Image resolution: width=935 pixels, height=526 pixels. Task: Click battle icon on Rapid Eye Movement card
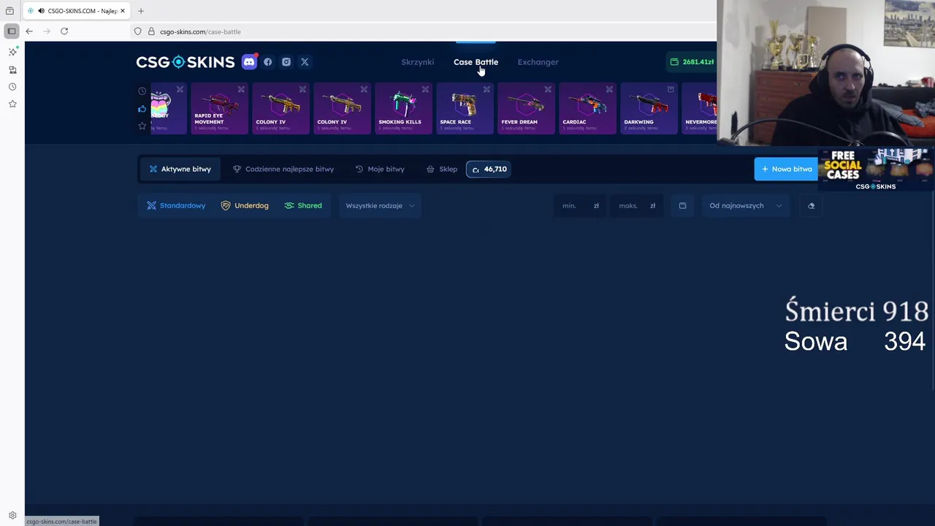(241, 90)
